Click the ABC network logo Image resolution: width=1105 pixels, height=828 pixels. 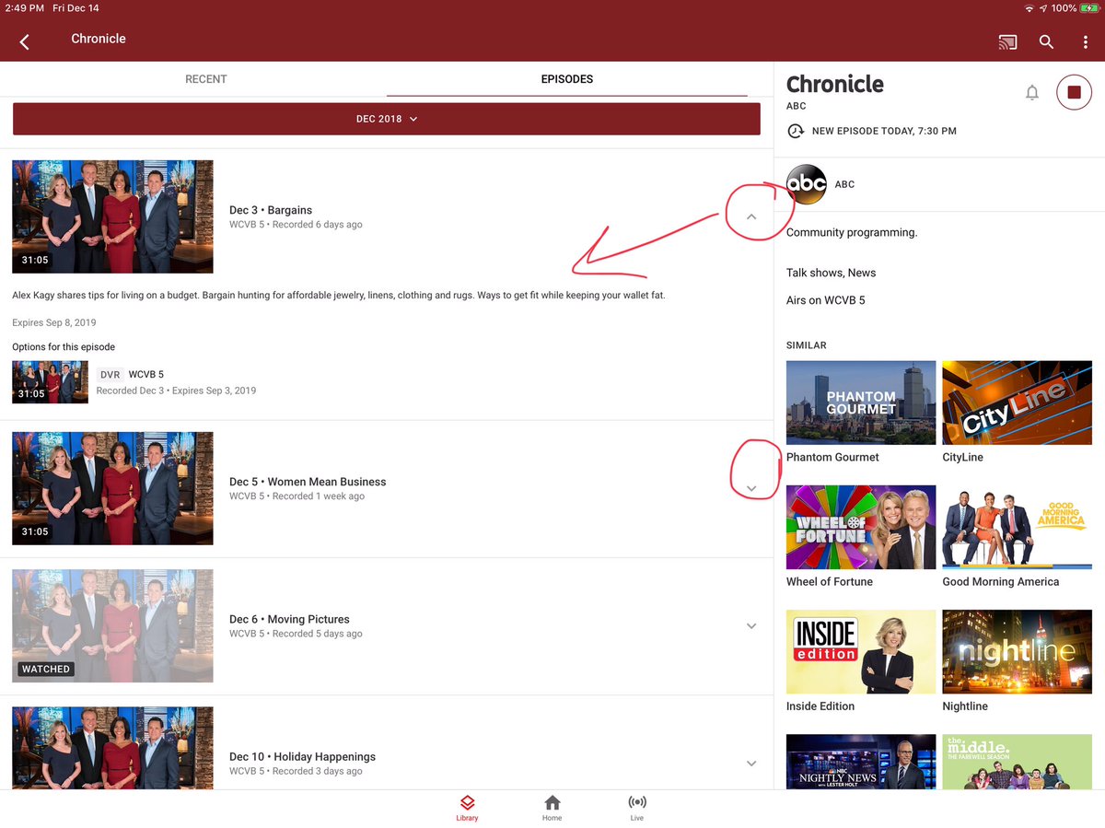[807, 184]
